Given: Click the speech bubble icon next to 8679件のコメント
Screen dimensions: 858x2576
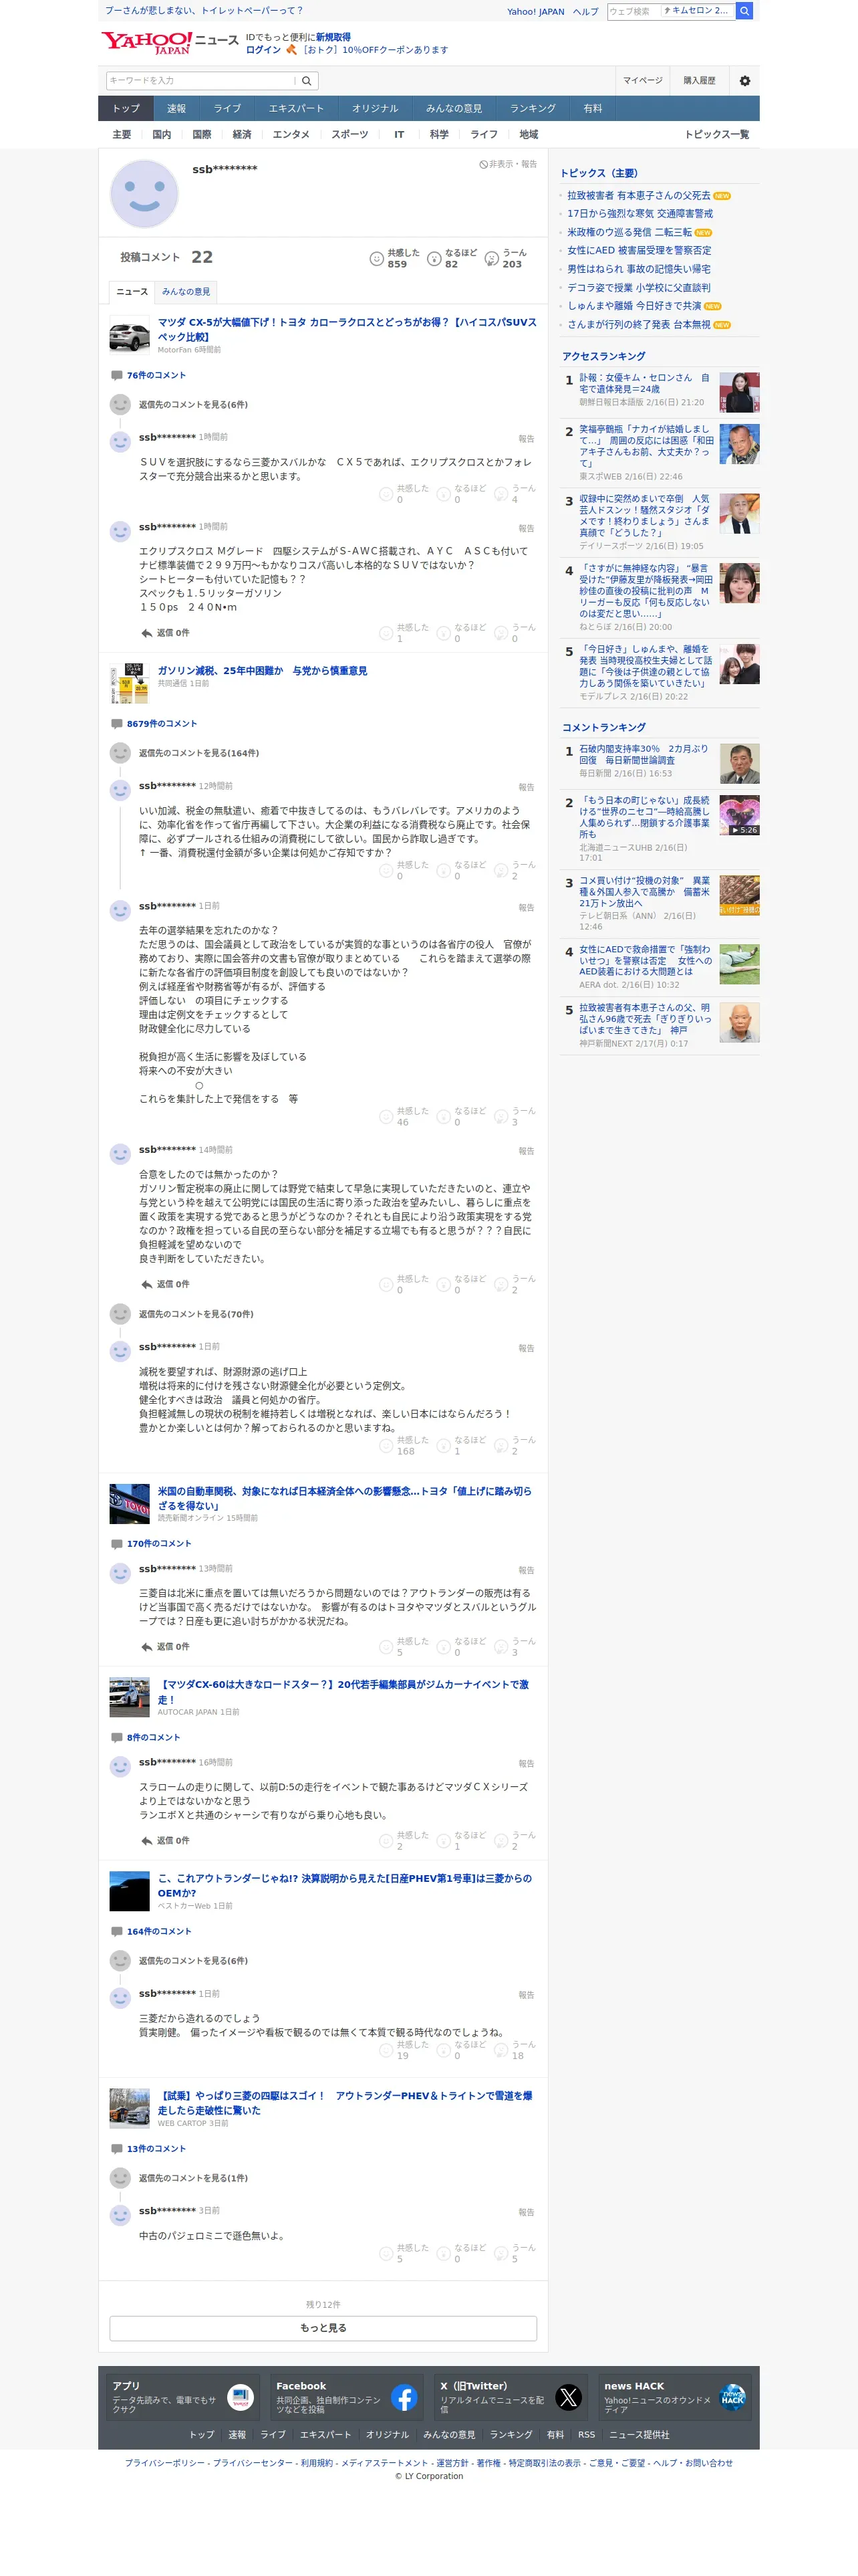Looking at the screenshot, I should coord(117,724).
